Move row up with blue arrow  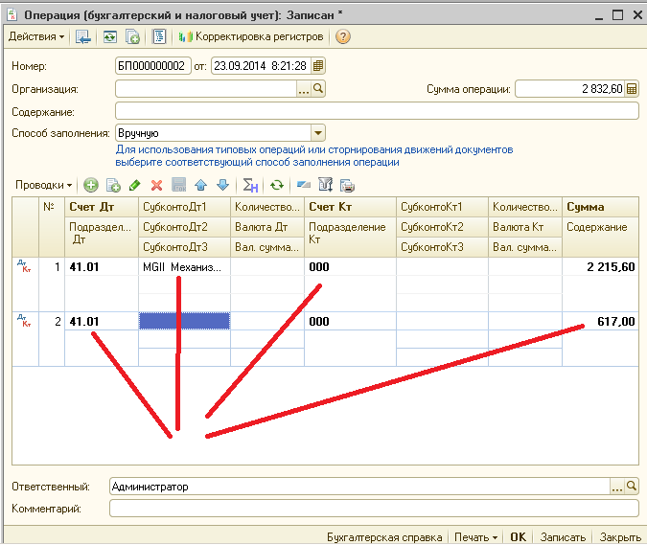click(200, 185)
